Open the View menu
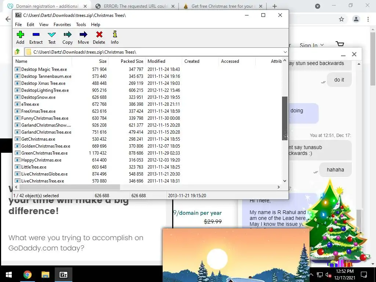 pyautogui.click(x=44, y=25)
